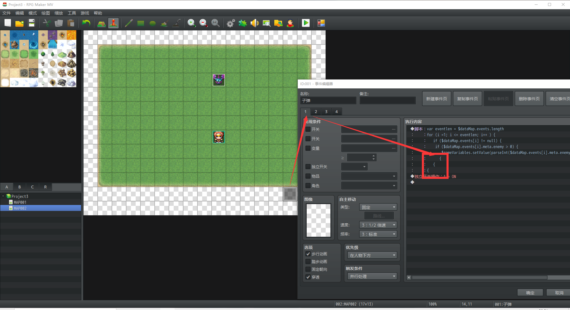Select the Event mode chess-piece icon
This screenshot has width=570, height=310.
[x=113, y=23]
